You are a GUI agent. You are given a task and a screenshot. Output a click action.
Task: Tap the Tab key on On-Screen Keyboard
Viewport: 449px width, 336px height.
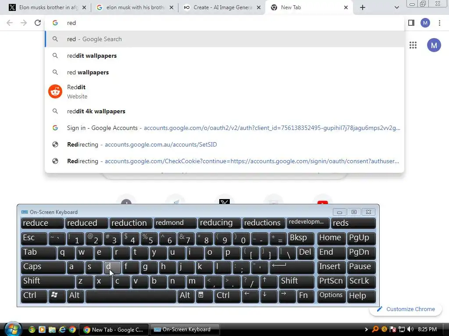(x=39, y=253)
